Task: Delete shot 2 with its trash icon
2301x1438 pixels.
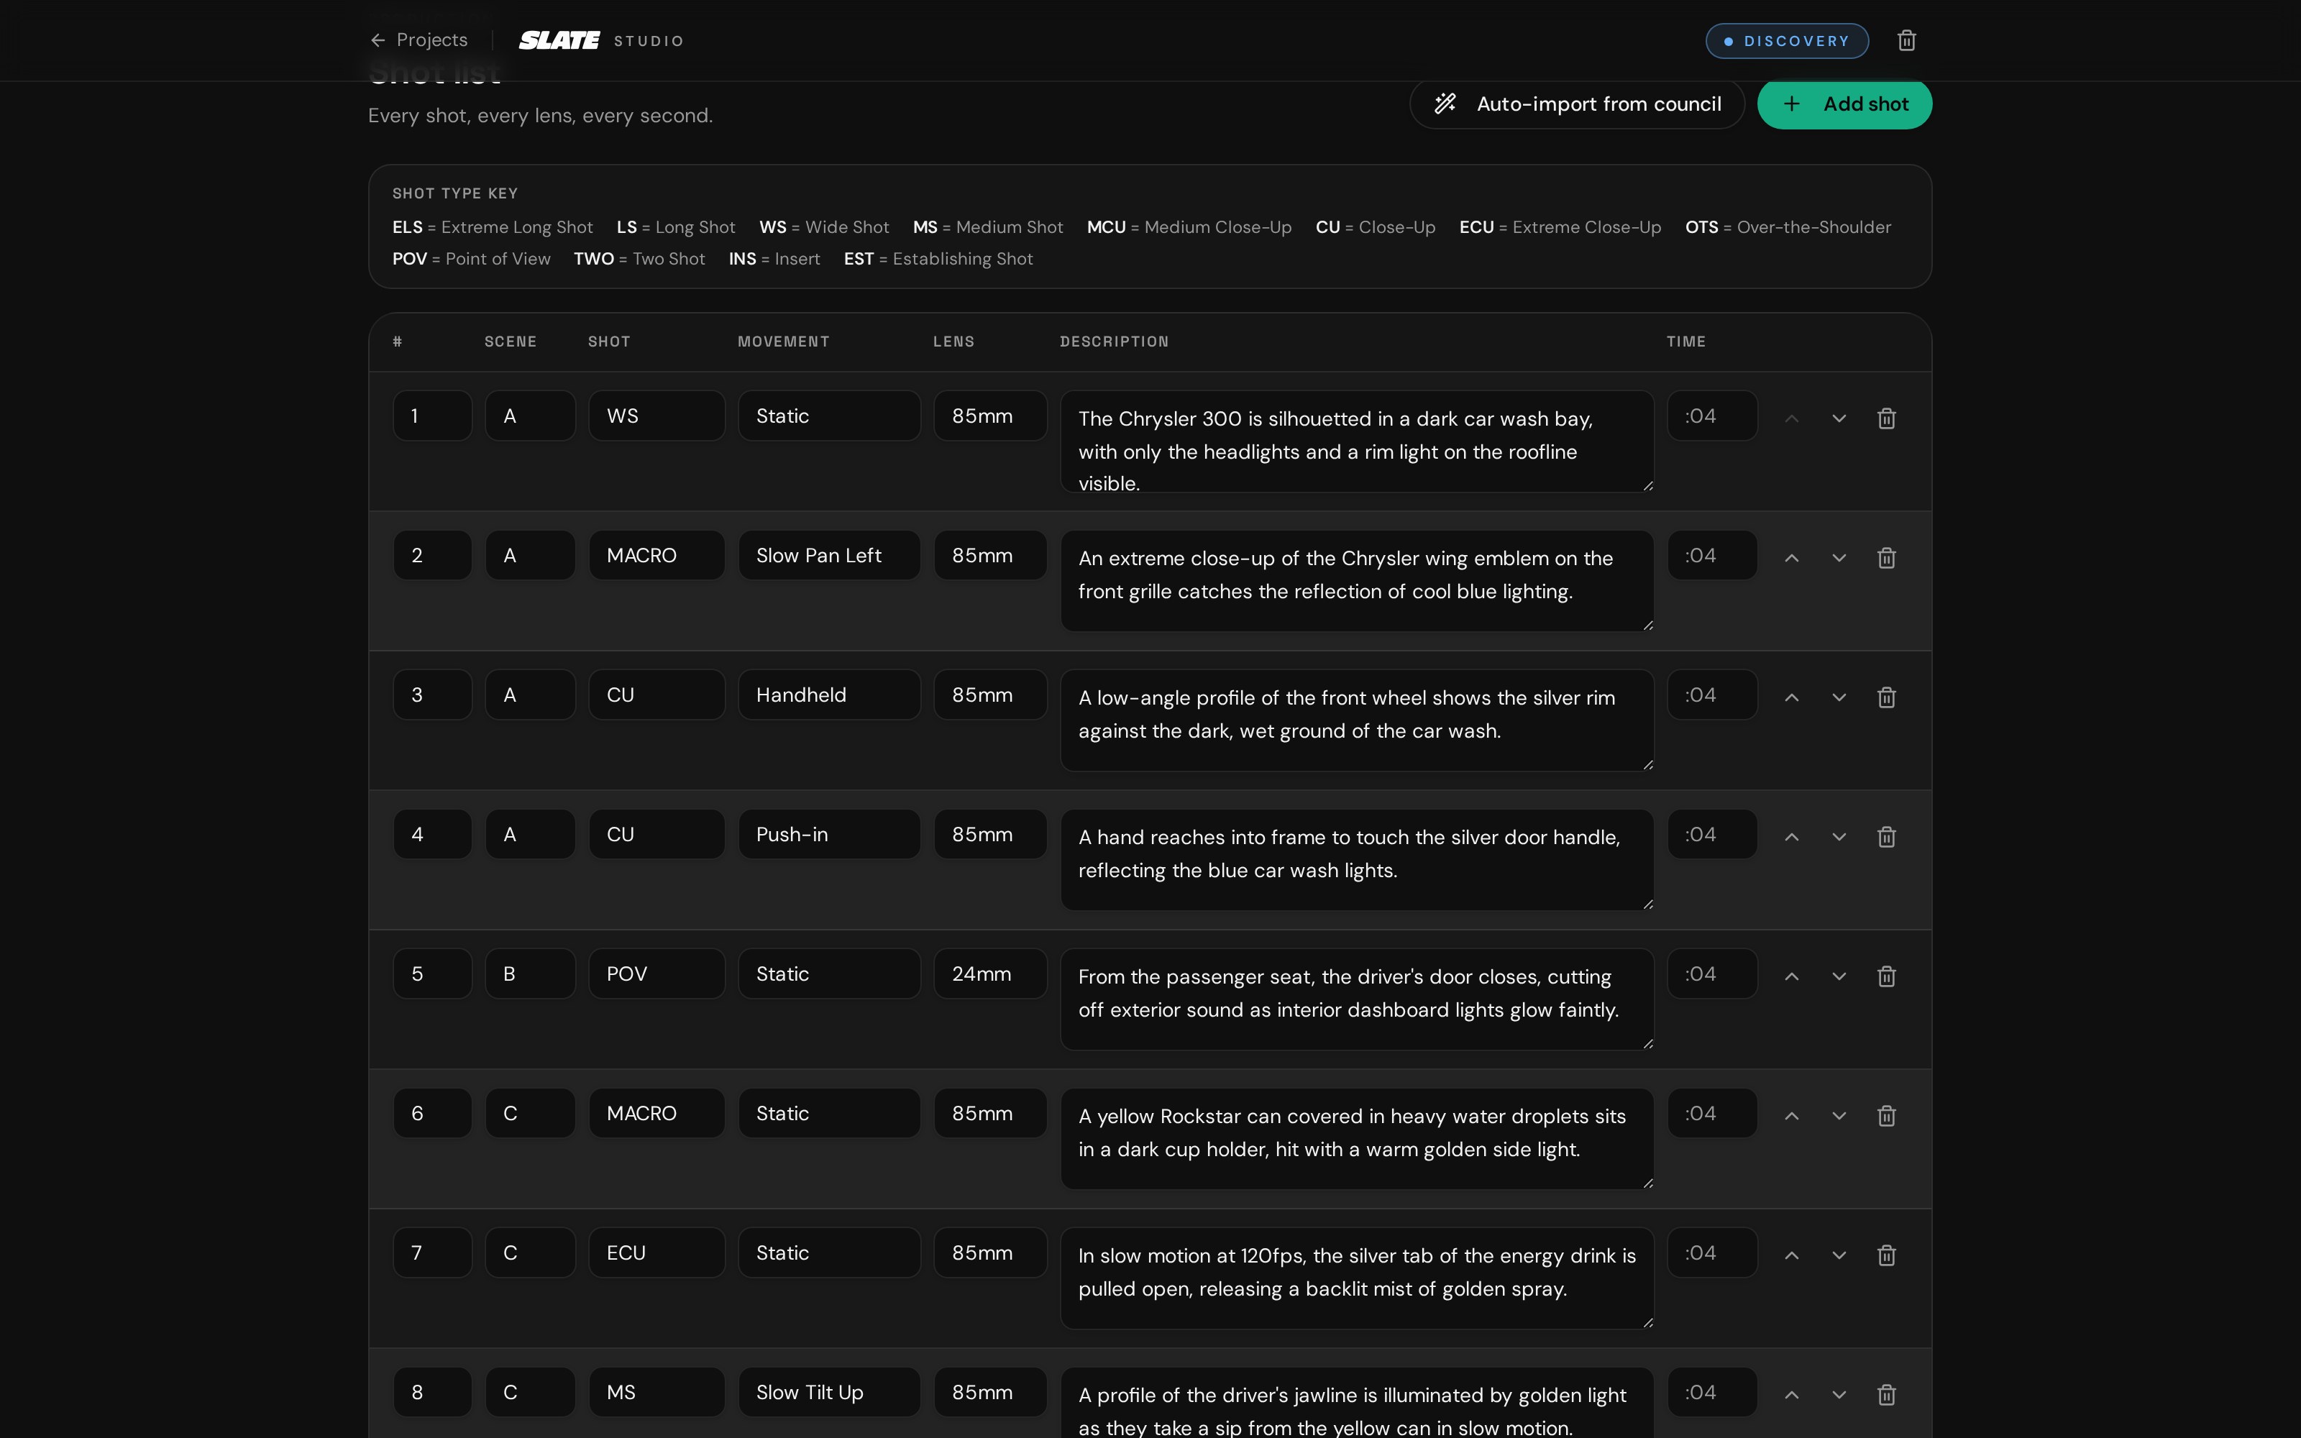Action: pos(1886,557)
